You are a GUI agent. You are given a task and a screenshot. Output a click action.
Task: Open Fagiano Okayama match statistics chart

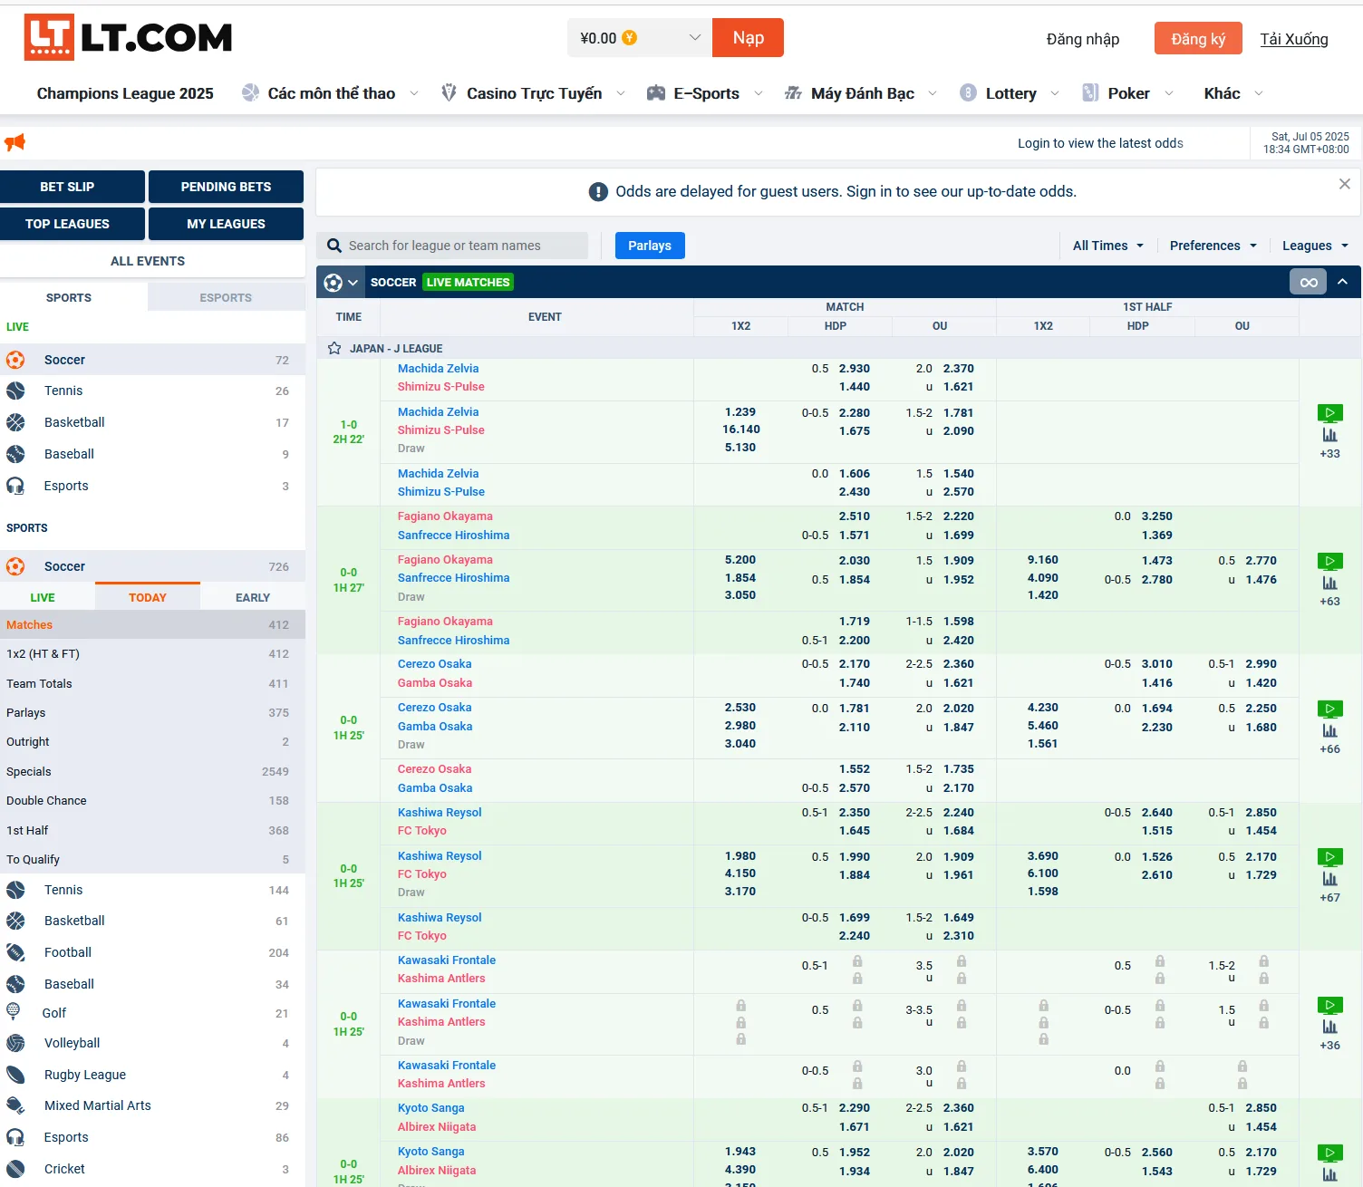pos(1329,583)
